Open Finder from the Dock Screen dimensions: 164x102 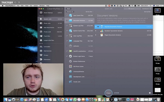click(x=5, y=100)
